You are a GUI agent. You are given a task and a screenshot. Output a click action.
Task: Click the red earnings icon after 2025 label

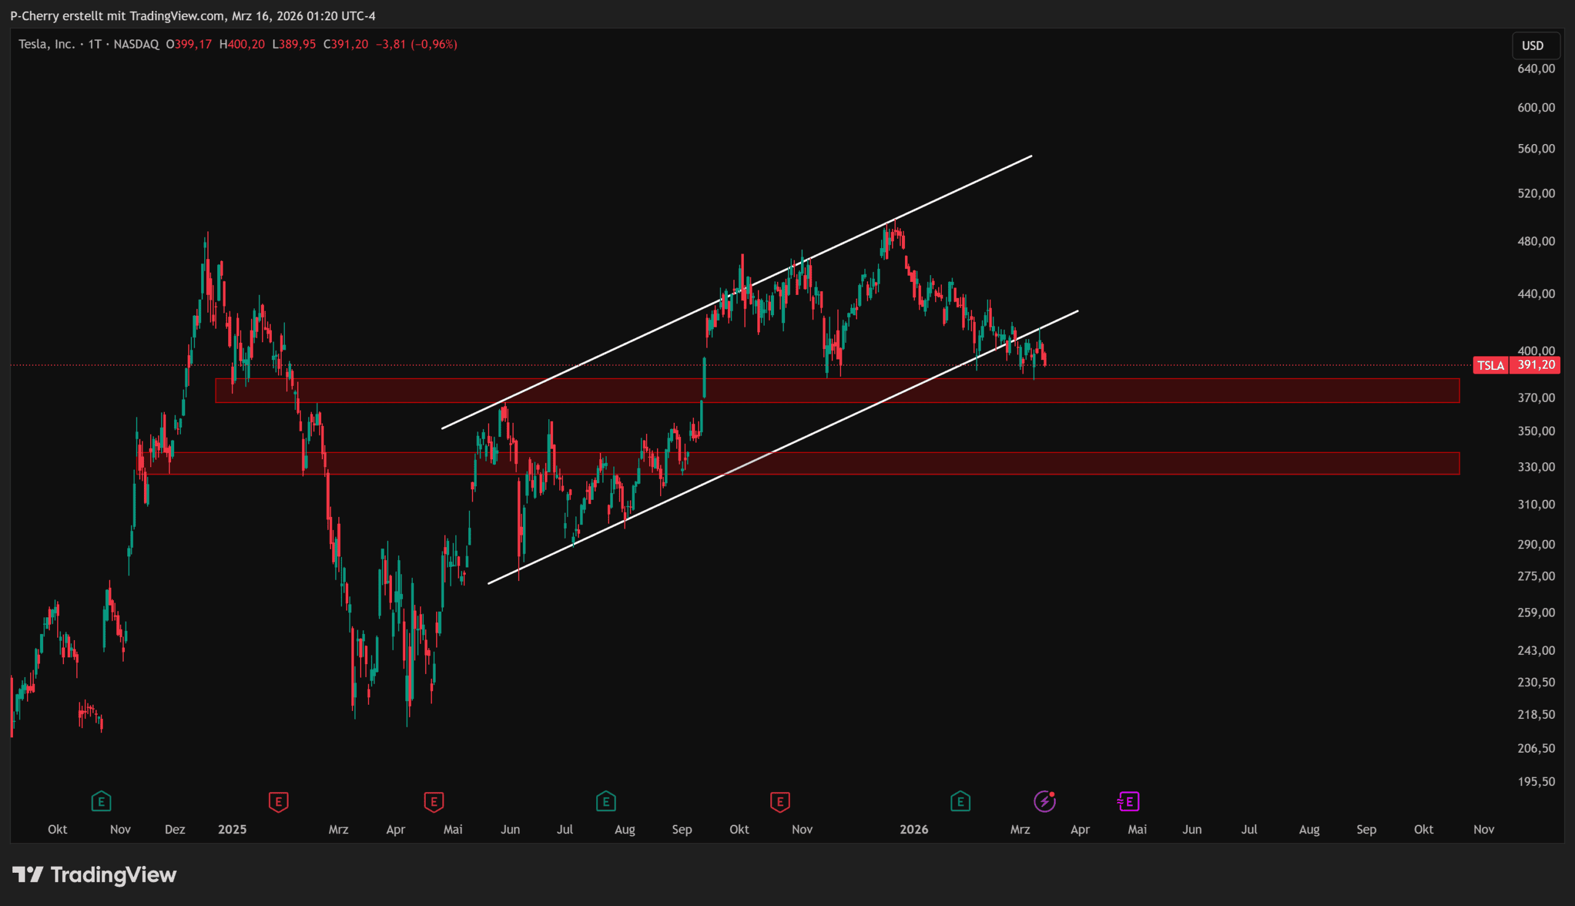click(279, 801)
